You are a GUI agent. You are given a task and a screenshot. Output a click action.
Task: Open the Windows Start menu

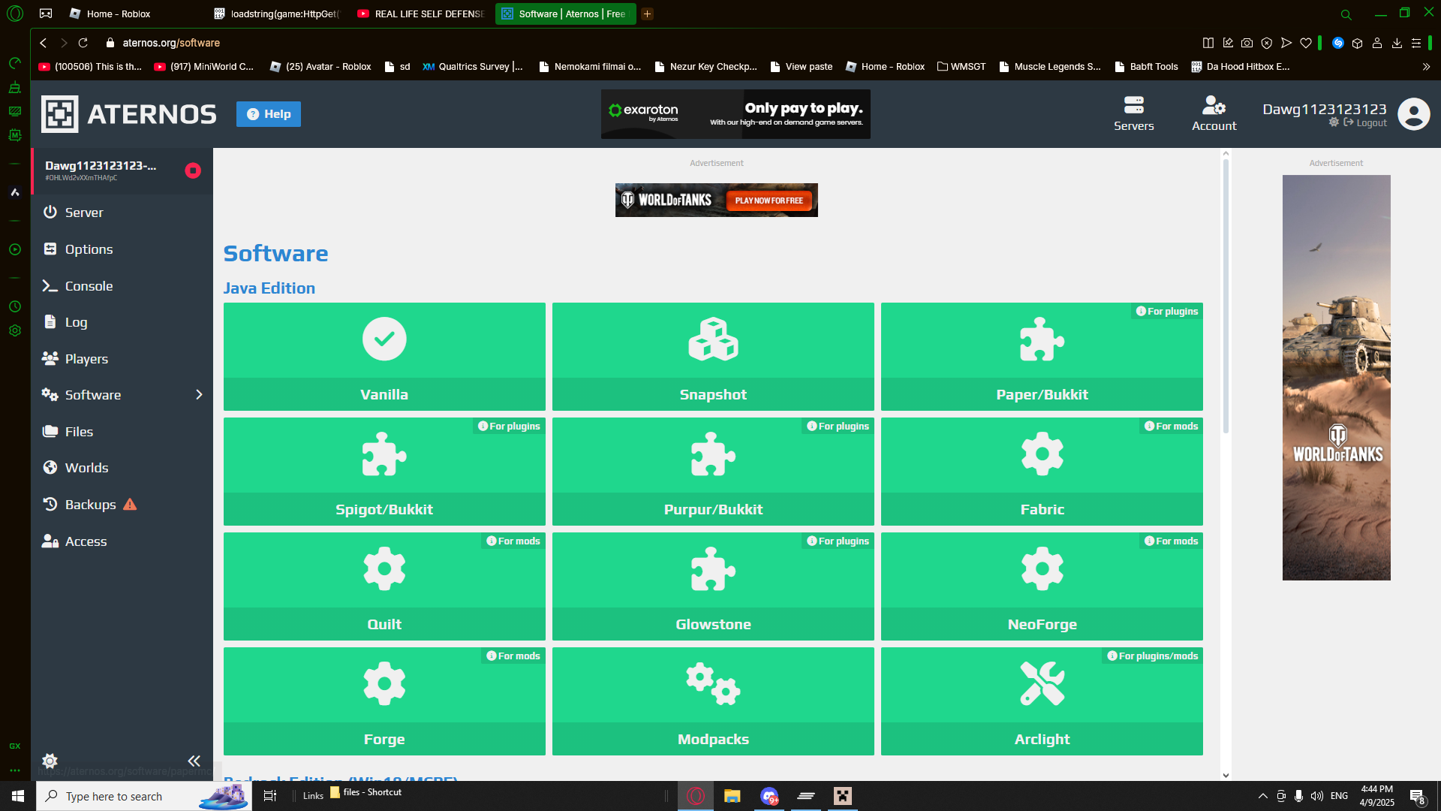pos(18,796)
